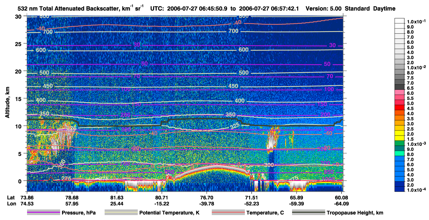The width and height of the screenshot is (429, 220).
Task: Select longitude value -59.39
Action: click(x=297, y=203)
